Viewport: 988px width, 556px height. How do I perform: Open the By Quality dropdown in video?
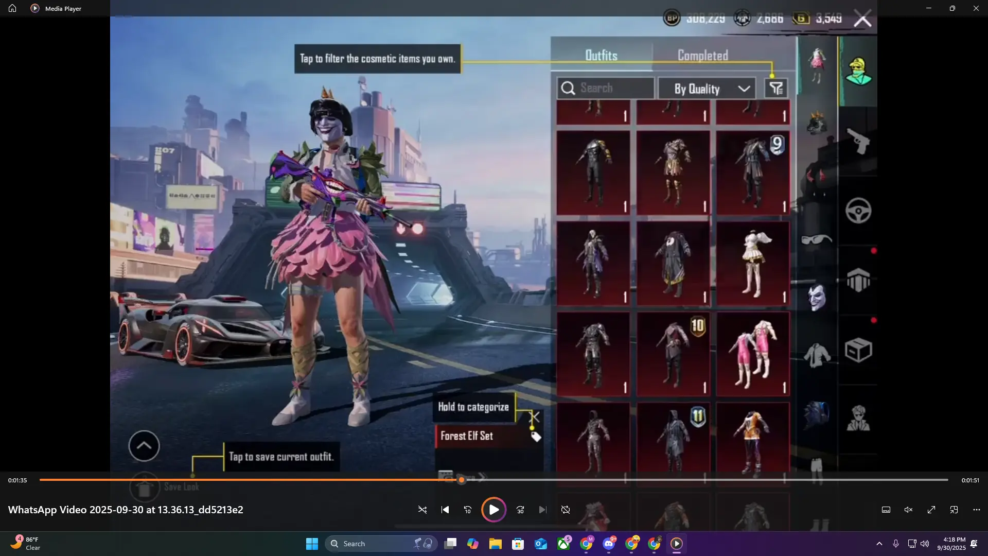point(707,89)
